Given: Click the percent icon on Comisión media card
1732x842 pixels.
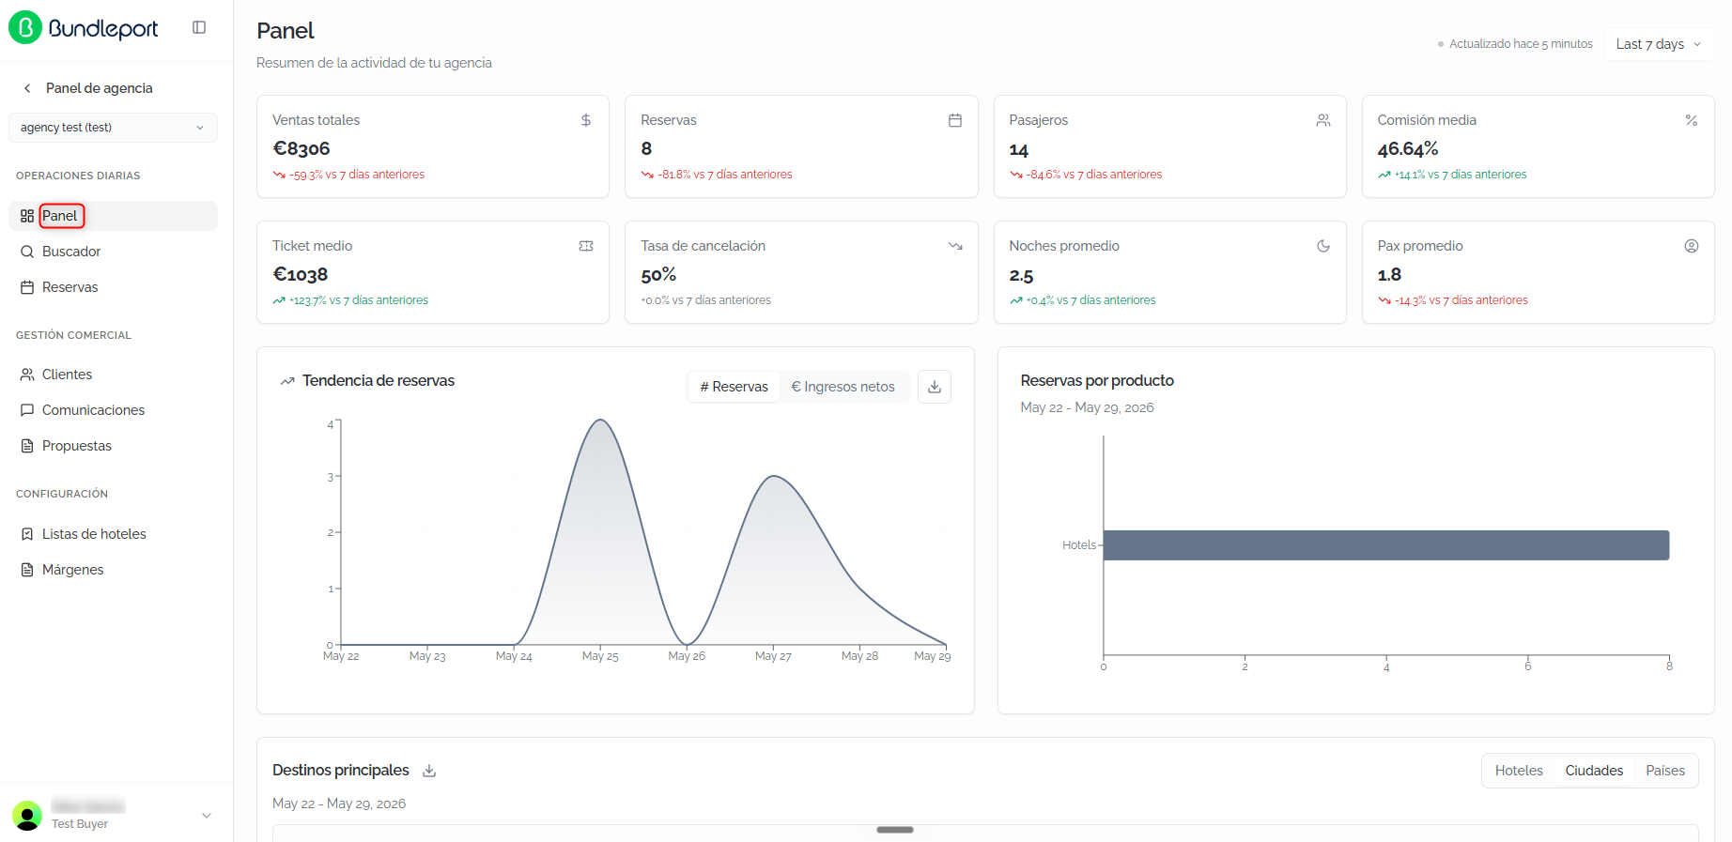Looking at the screenshot, I should pos(1692,120).
